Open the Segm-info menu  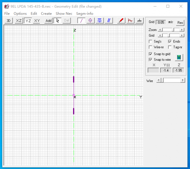[x=85, y=14]
